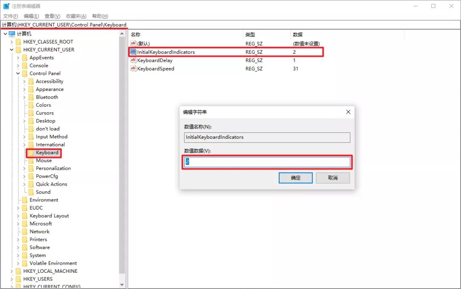Click the 数值数据 value input field

(x=267, y=162)
